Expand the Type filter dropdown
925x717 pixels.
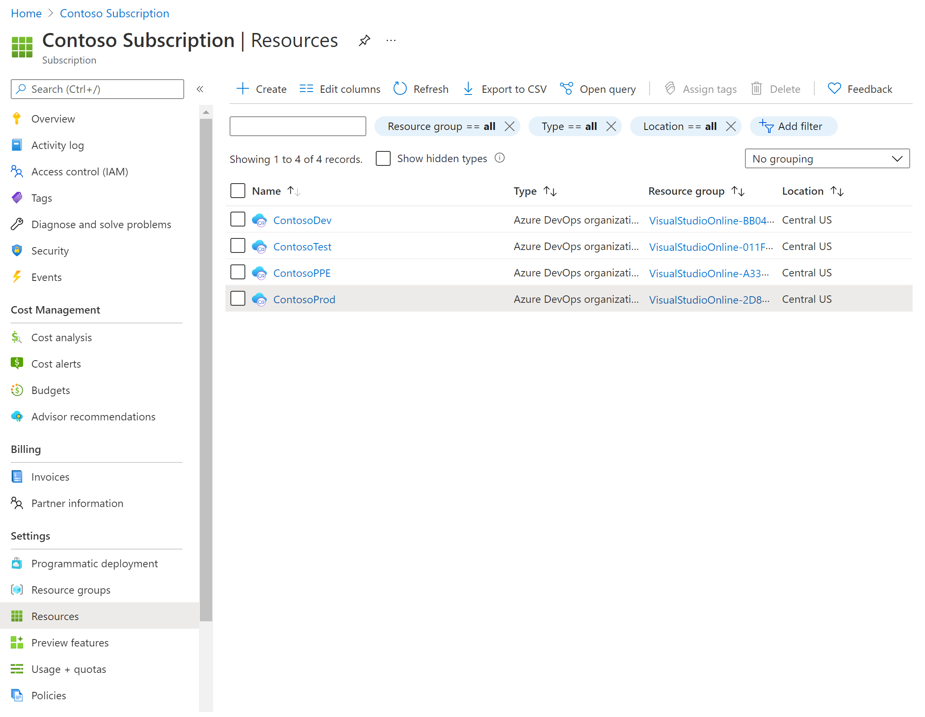[568, 126]
